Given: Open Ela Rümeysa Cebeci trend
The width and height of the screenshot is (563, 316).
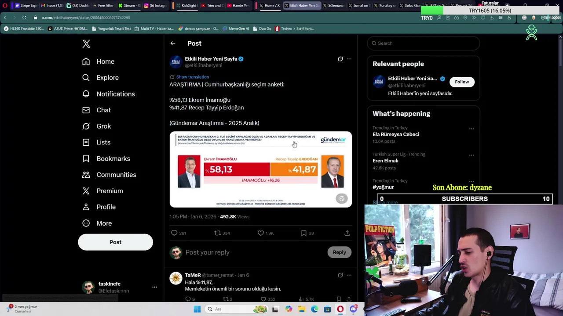Looking at the screenshot, I should [396, 134].
